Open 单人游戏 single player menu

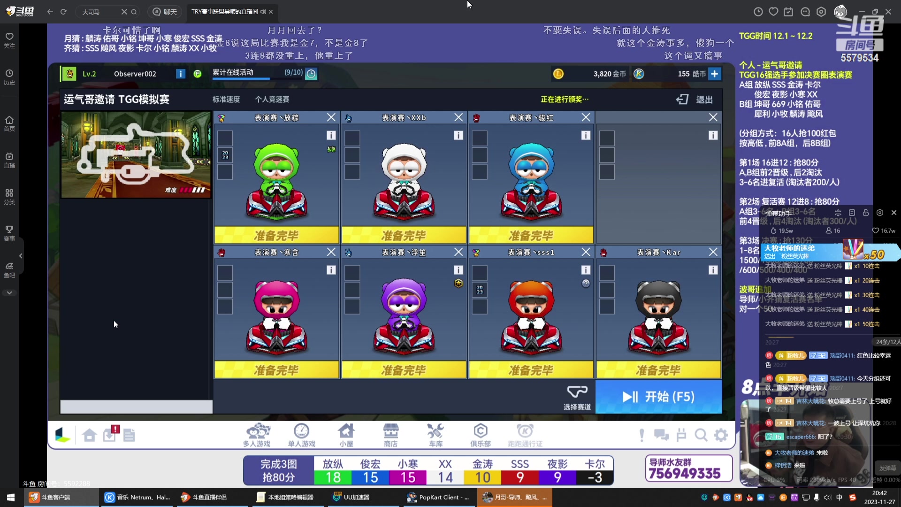pyautogui.click(x=301, y=435)
